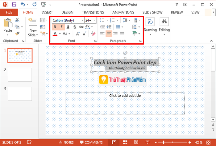Viewport: 216px width, 146px height.
Task: Click the 'Click to add subtitle' placeholder
Action: click(x=125, y=103)
